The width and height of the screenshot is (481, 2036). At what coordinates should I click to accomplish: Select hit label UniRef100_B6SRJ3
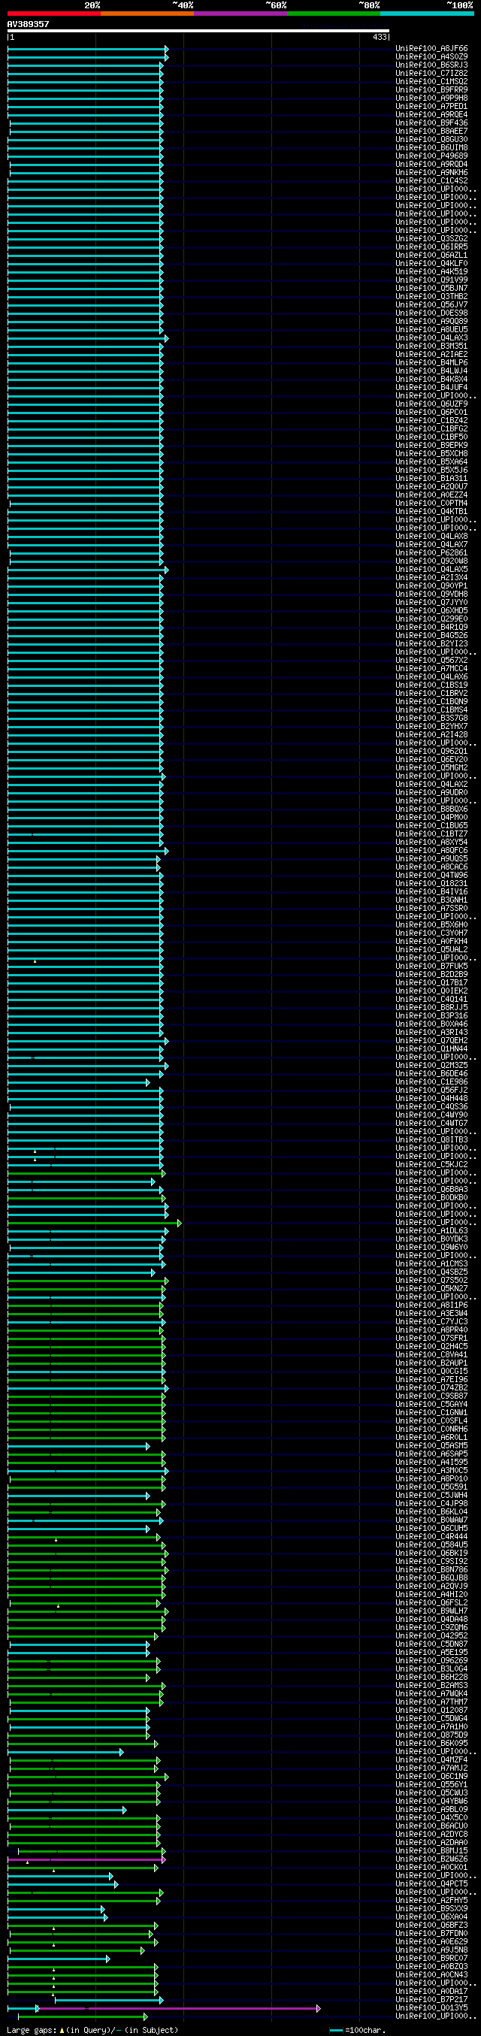[431, 65]
